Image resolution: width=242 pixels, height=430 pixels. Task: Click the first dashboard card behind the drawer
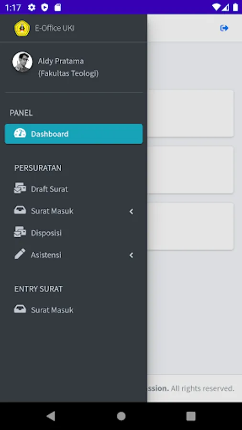[190, 114]
